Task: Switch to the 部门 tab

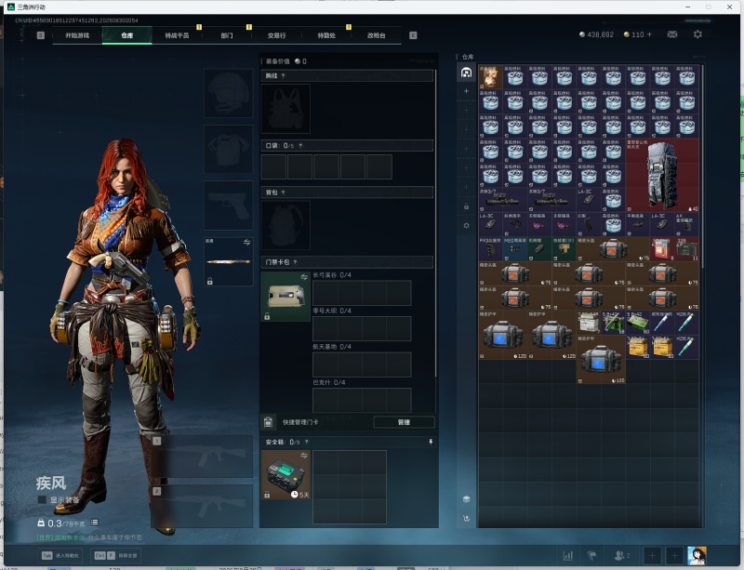Action: pos(226,35)
